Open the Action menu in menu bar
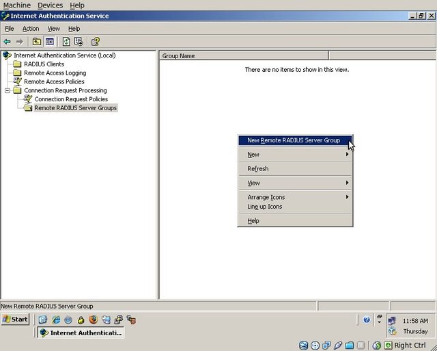Screen dimensions: 437x351 point(31,29)
